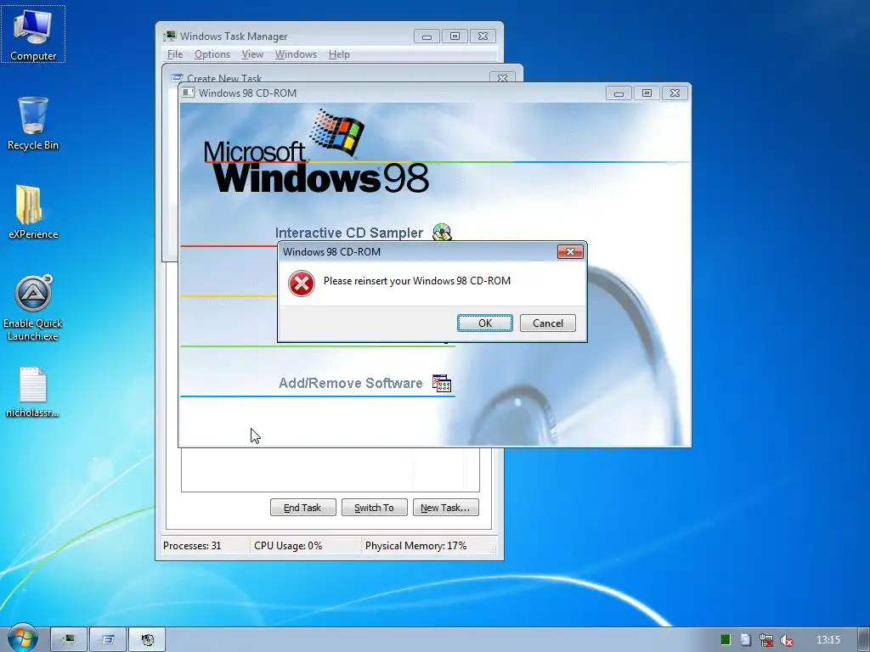Select Enable Quick Launch.exe desktop icon

point(33,307)
